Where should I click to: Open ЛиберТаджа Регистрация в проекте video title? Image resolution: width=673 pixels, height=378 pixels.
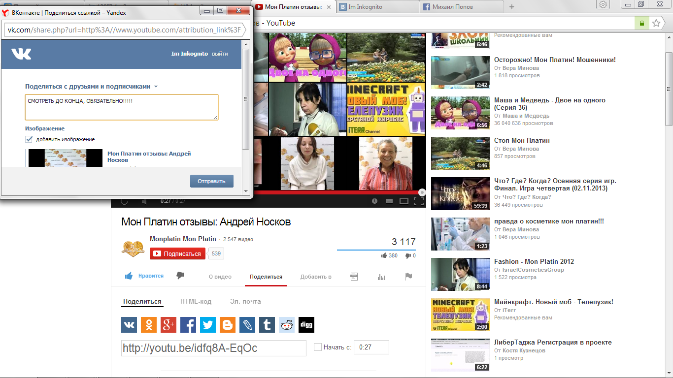coord(553,342)
